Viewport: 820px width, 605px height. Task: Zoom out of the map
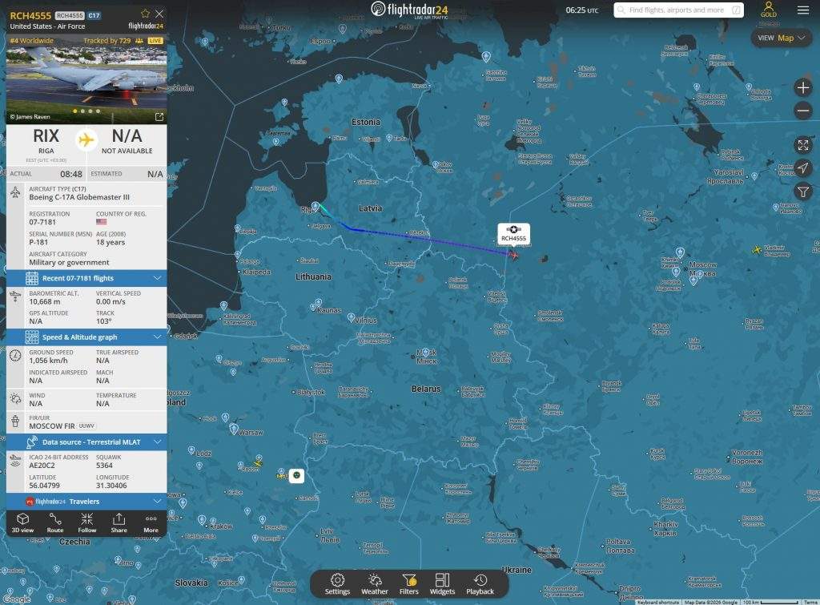click(802, 111)
